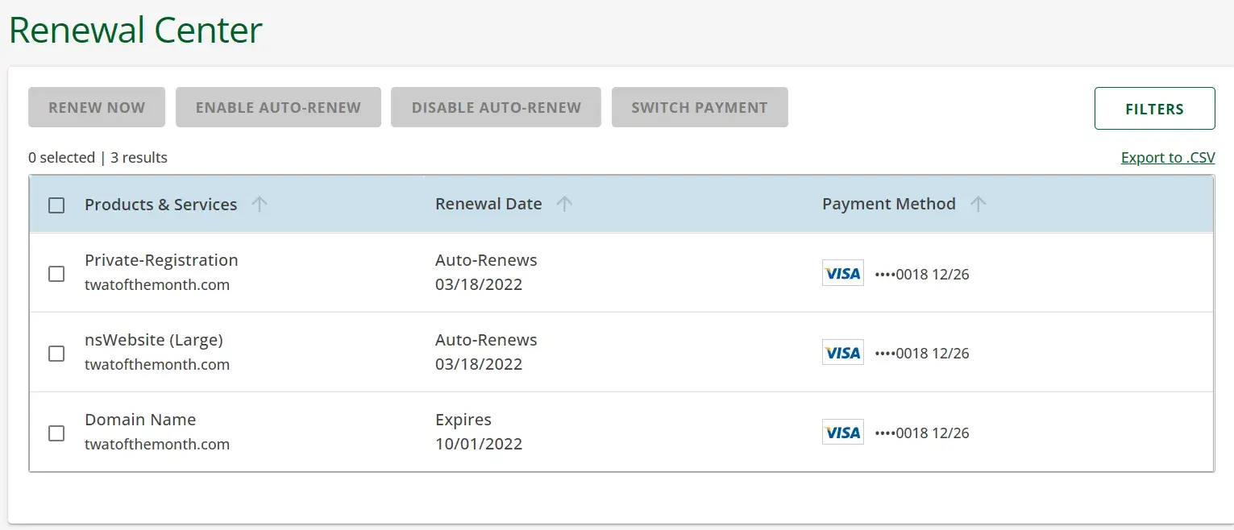Click Disable Auto-Renew button

click(x=496, y=108)
